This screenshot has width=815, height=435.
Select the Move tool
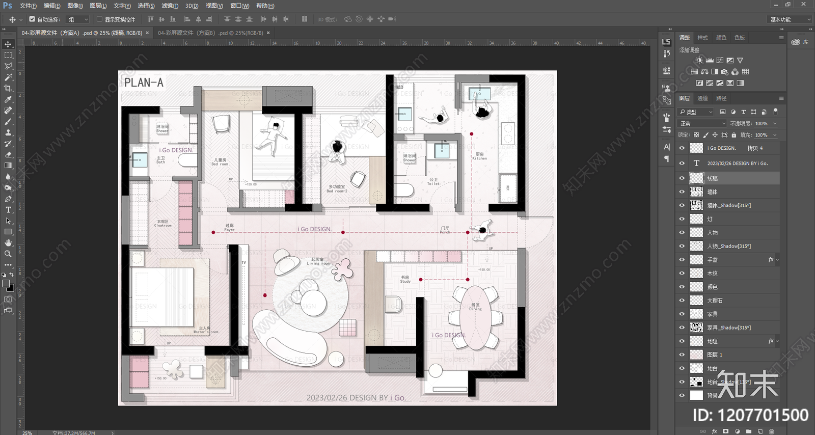pyautogui.click(x=8, y=44)
